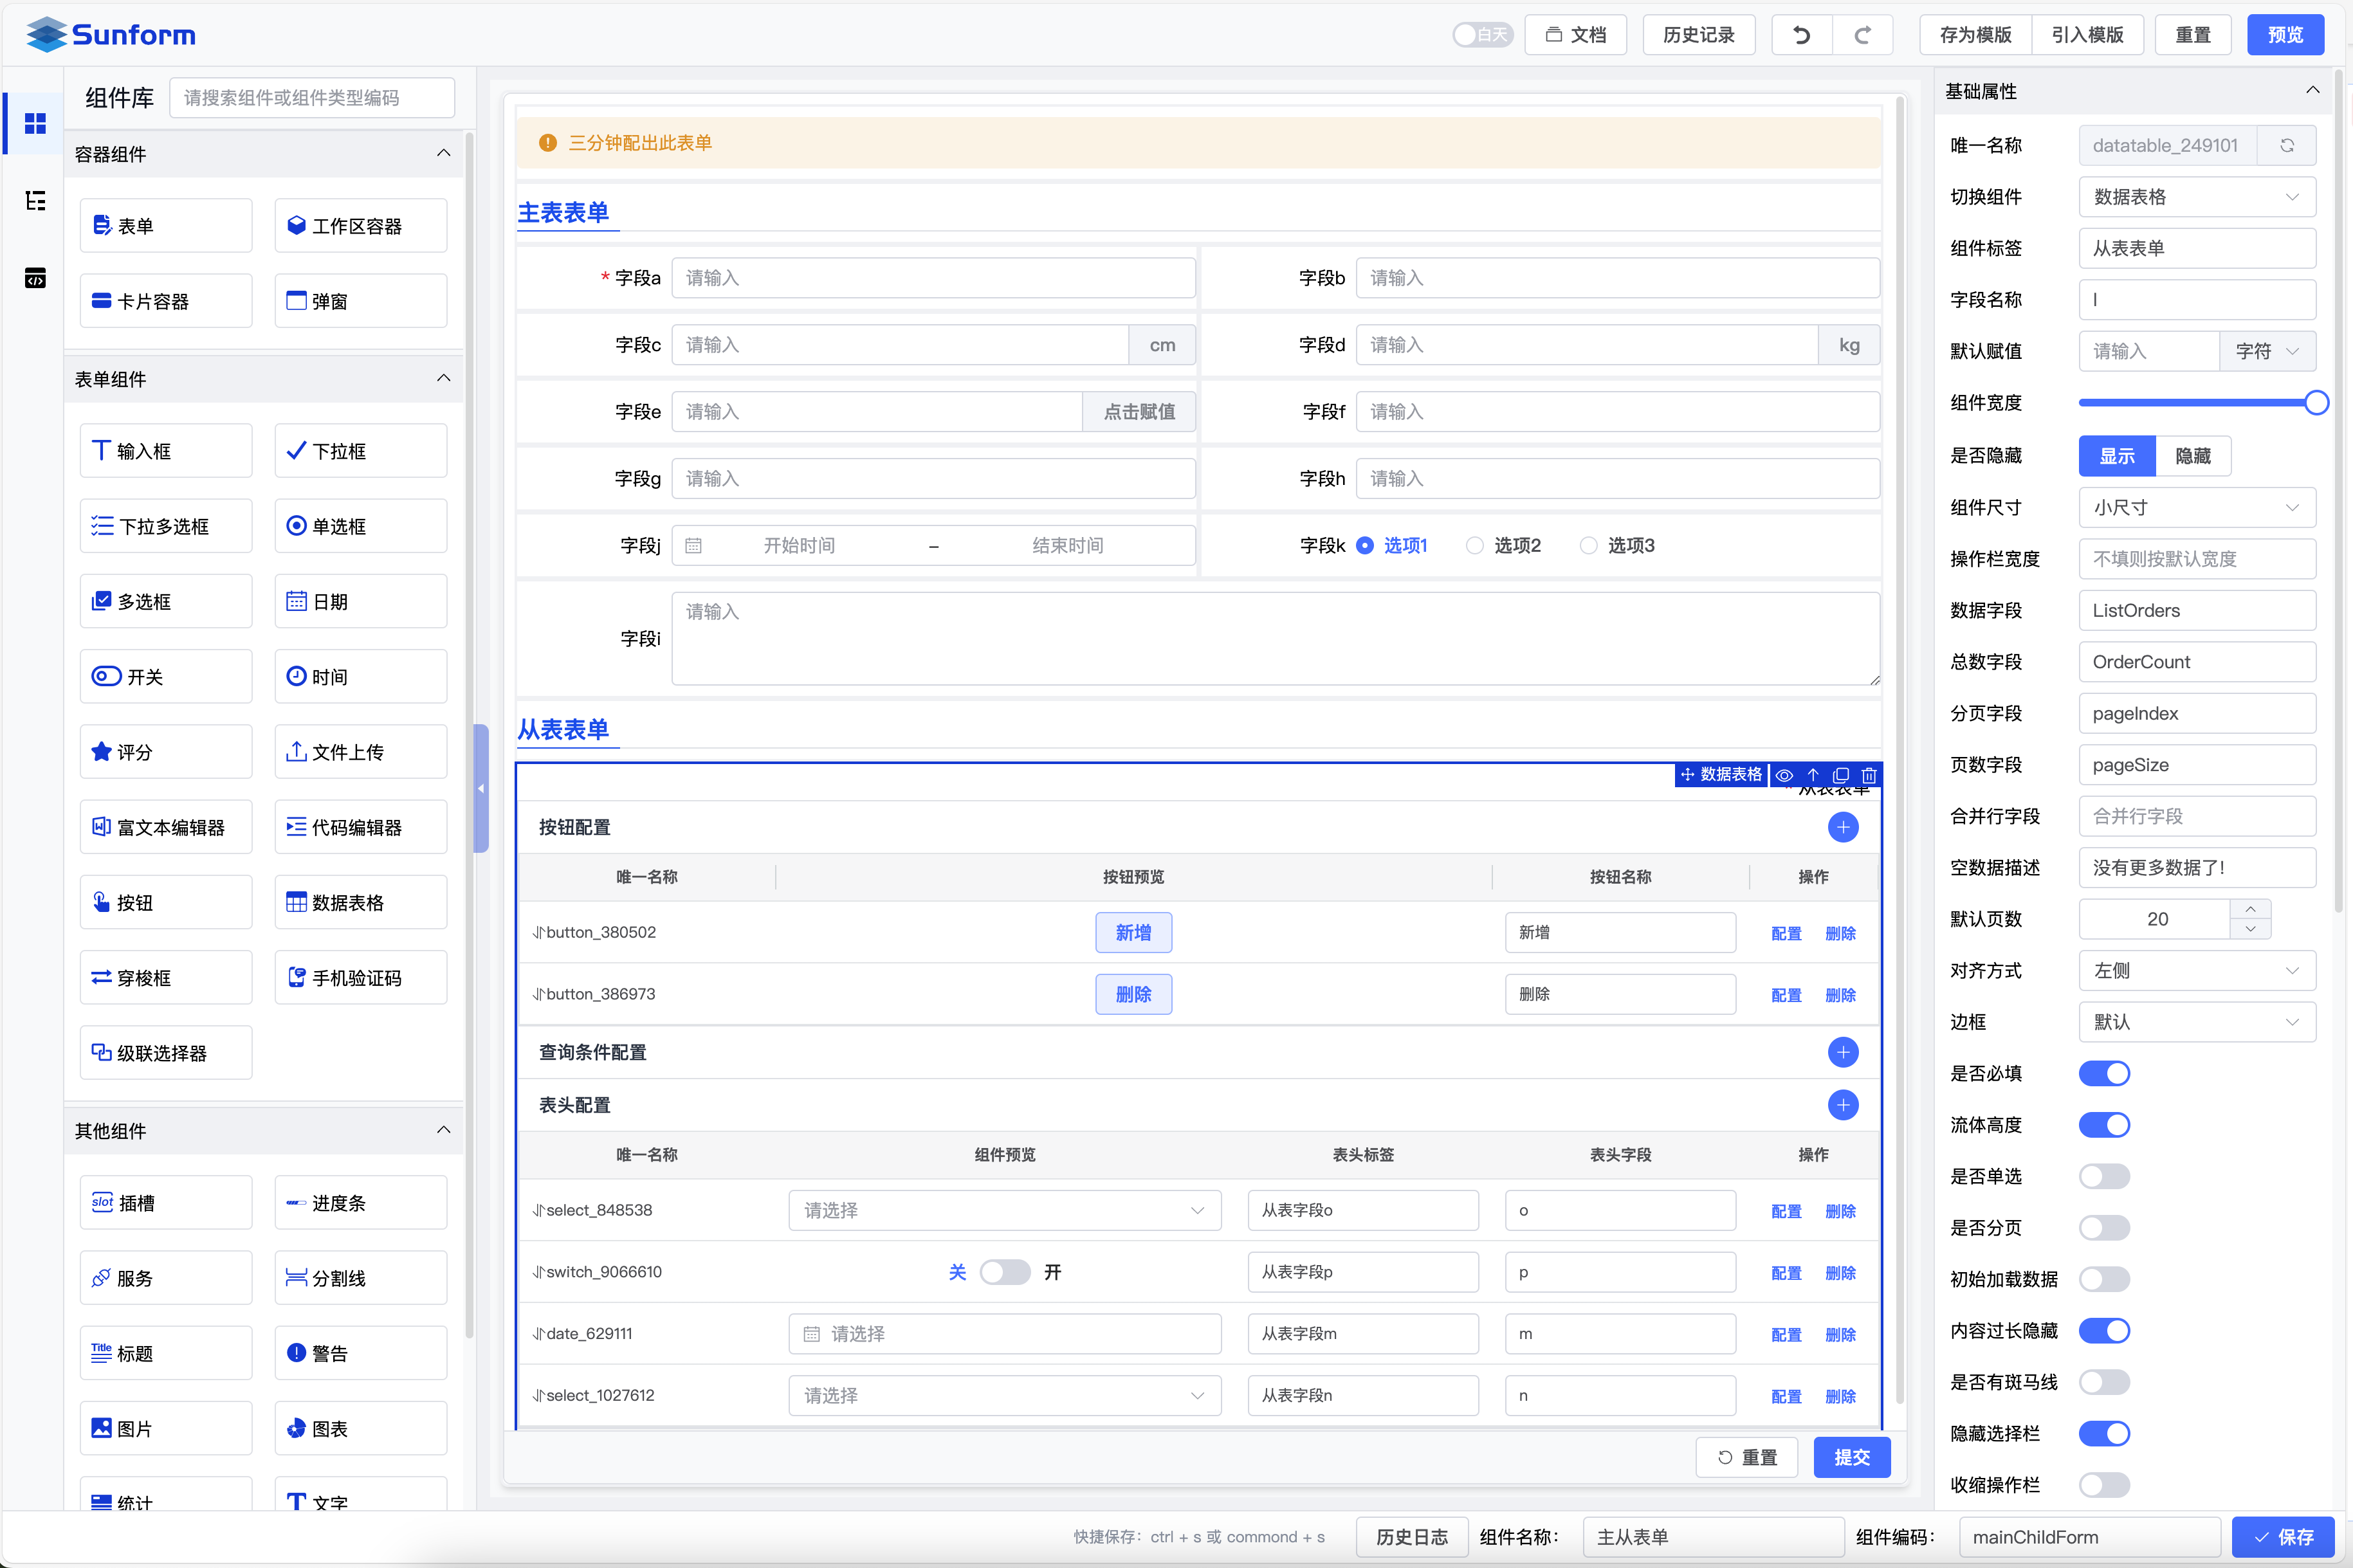
Task: Increase 默认页数 with the up stepper
Action: point(2250,909)
